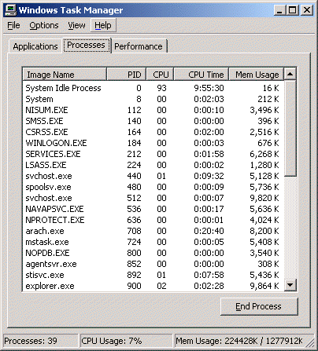
Task: Select the System process with PID 8
Action: point(153,99)
